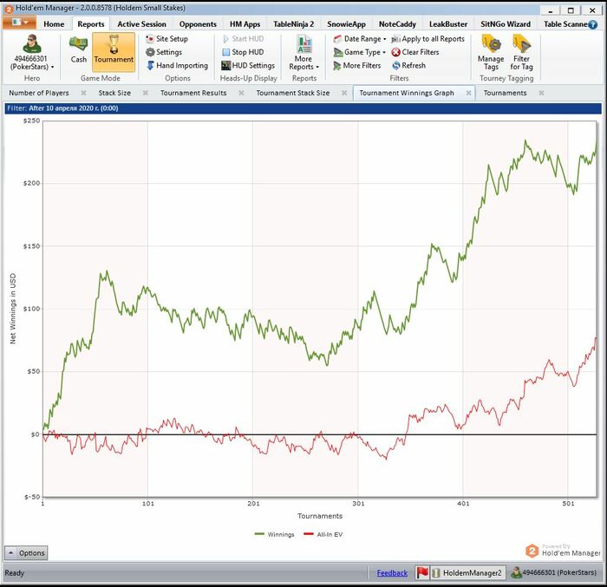Go to Home ribbon tab

pyautogui.click(x=54, y=24)
